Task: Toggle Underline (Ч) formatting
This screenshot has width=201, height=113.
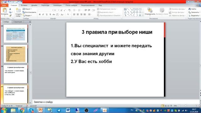Action: [x=47, y=14]
